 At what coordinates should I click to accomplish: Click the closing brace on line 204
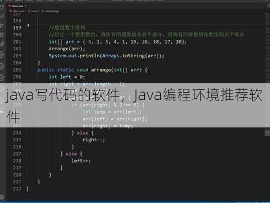(39, 63)
